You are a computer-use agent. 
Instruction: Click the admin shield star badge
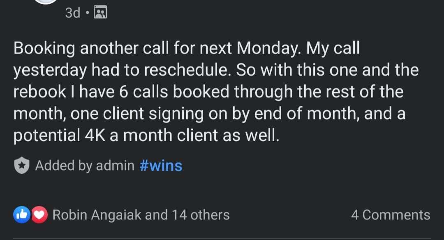[22, 165]
